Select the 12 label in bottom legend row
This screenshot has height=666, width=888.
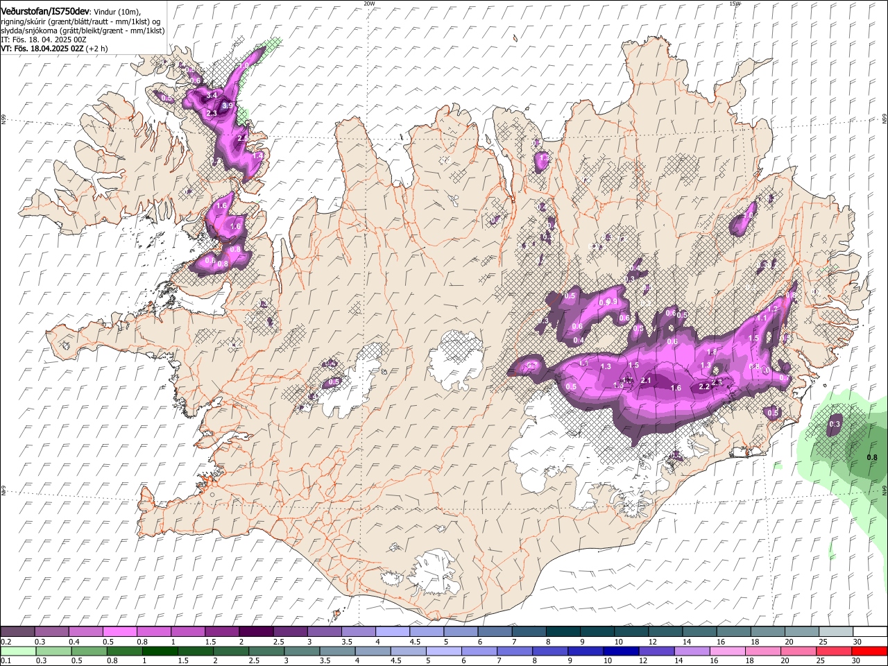click(642, 661)
